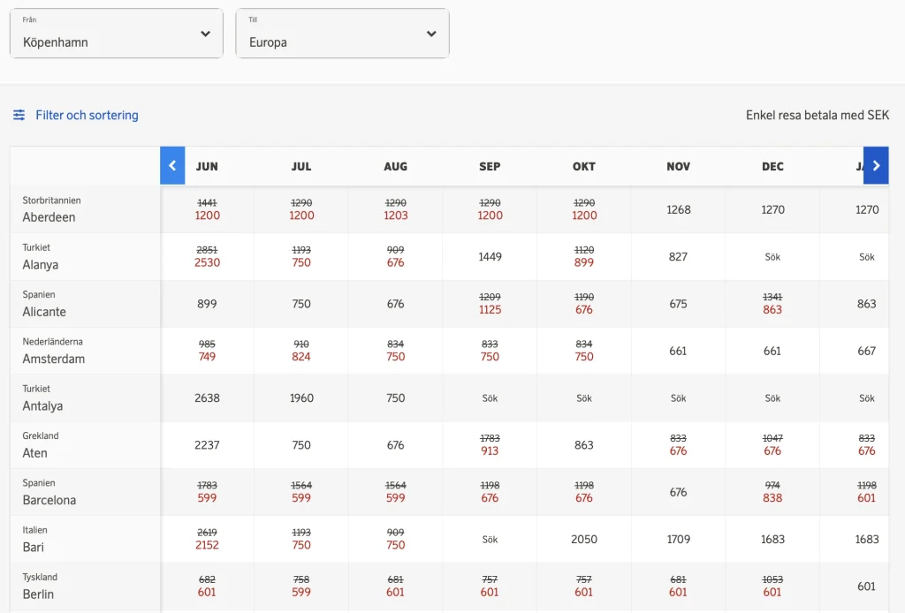Choose Aten September price 913
The width and height of the screenshot is (905, 613).
[x=490, y=451]
